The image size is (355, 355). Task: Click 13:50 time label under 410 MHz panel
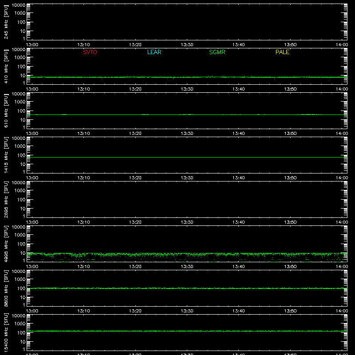pos(290,89)
